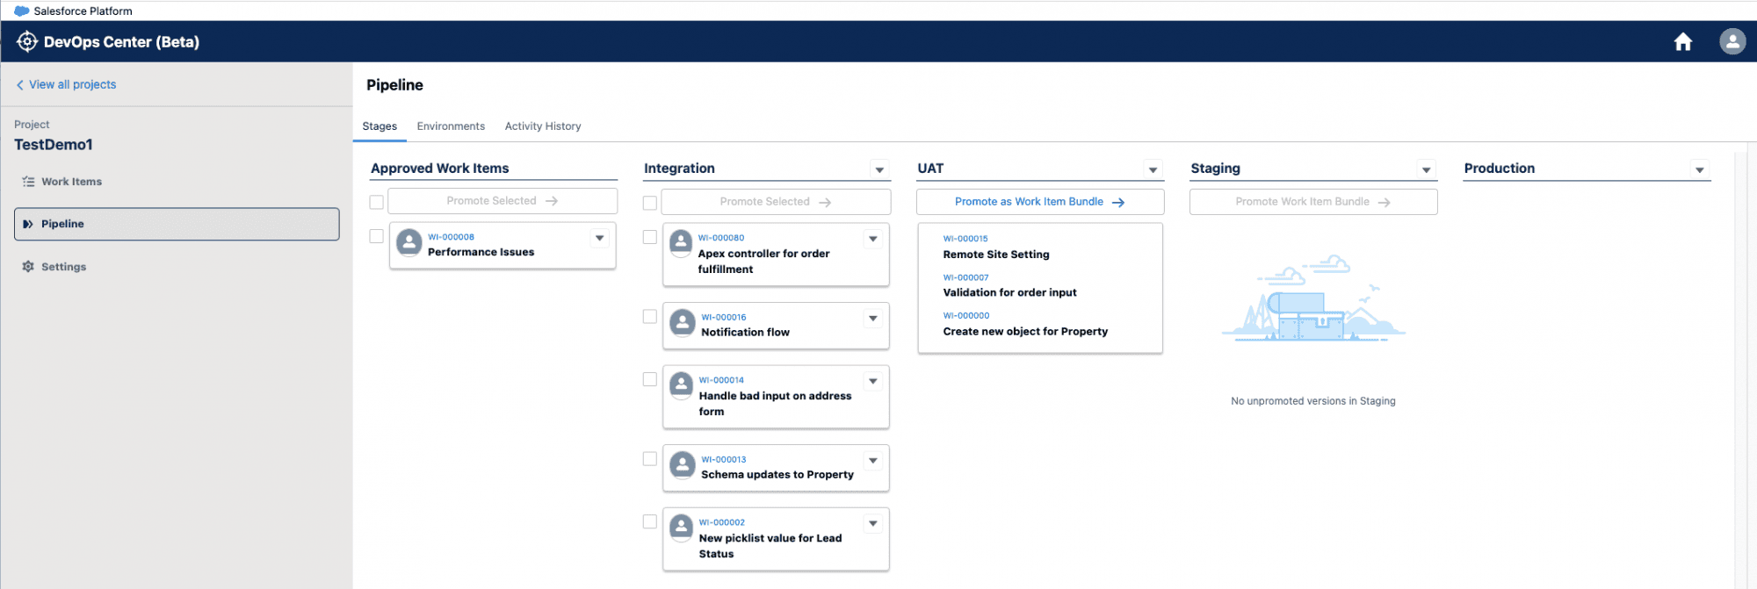This screenshot has height=589, width=1757.
Task: Click Promote as Work Item Bundle in UAT
Action: click(x=1040, y=202)
